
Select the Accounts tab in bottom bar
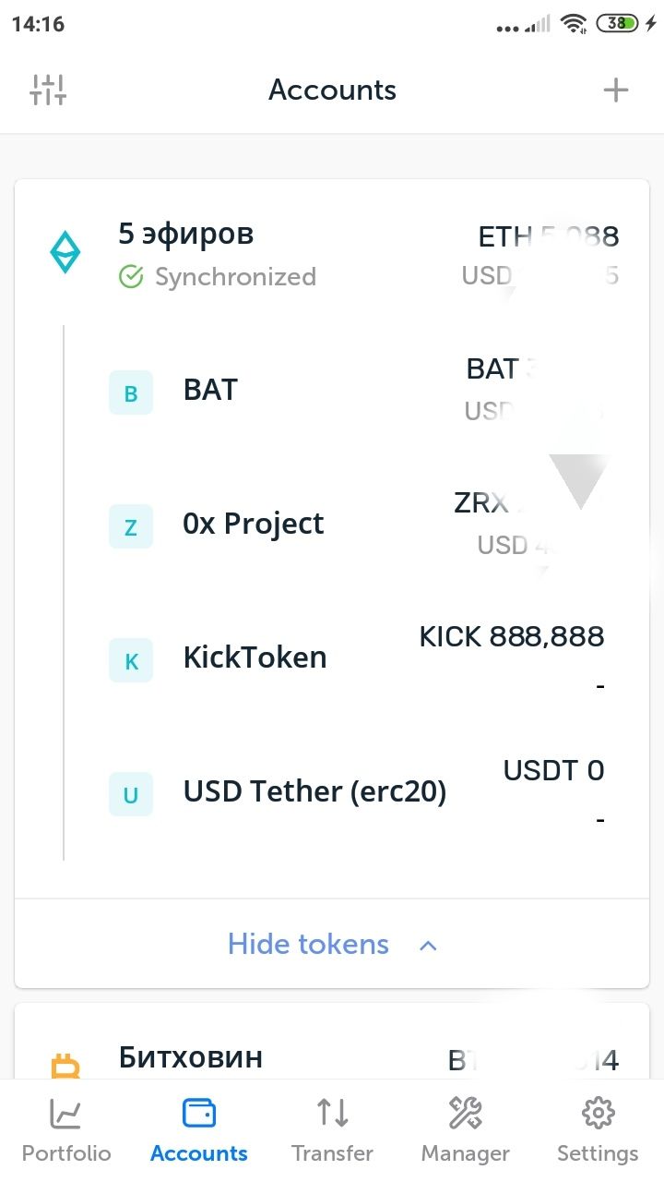(199, 1129)
